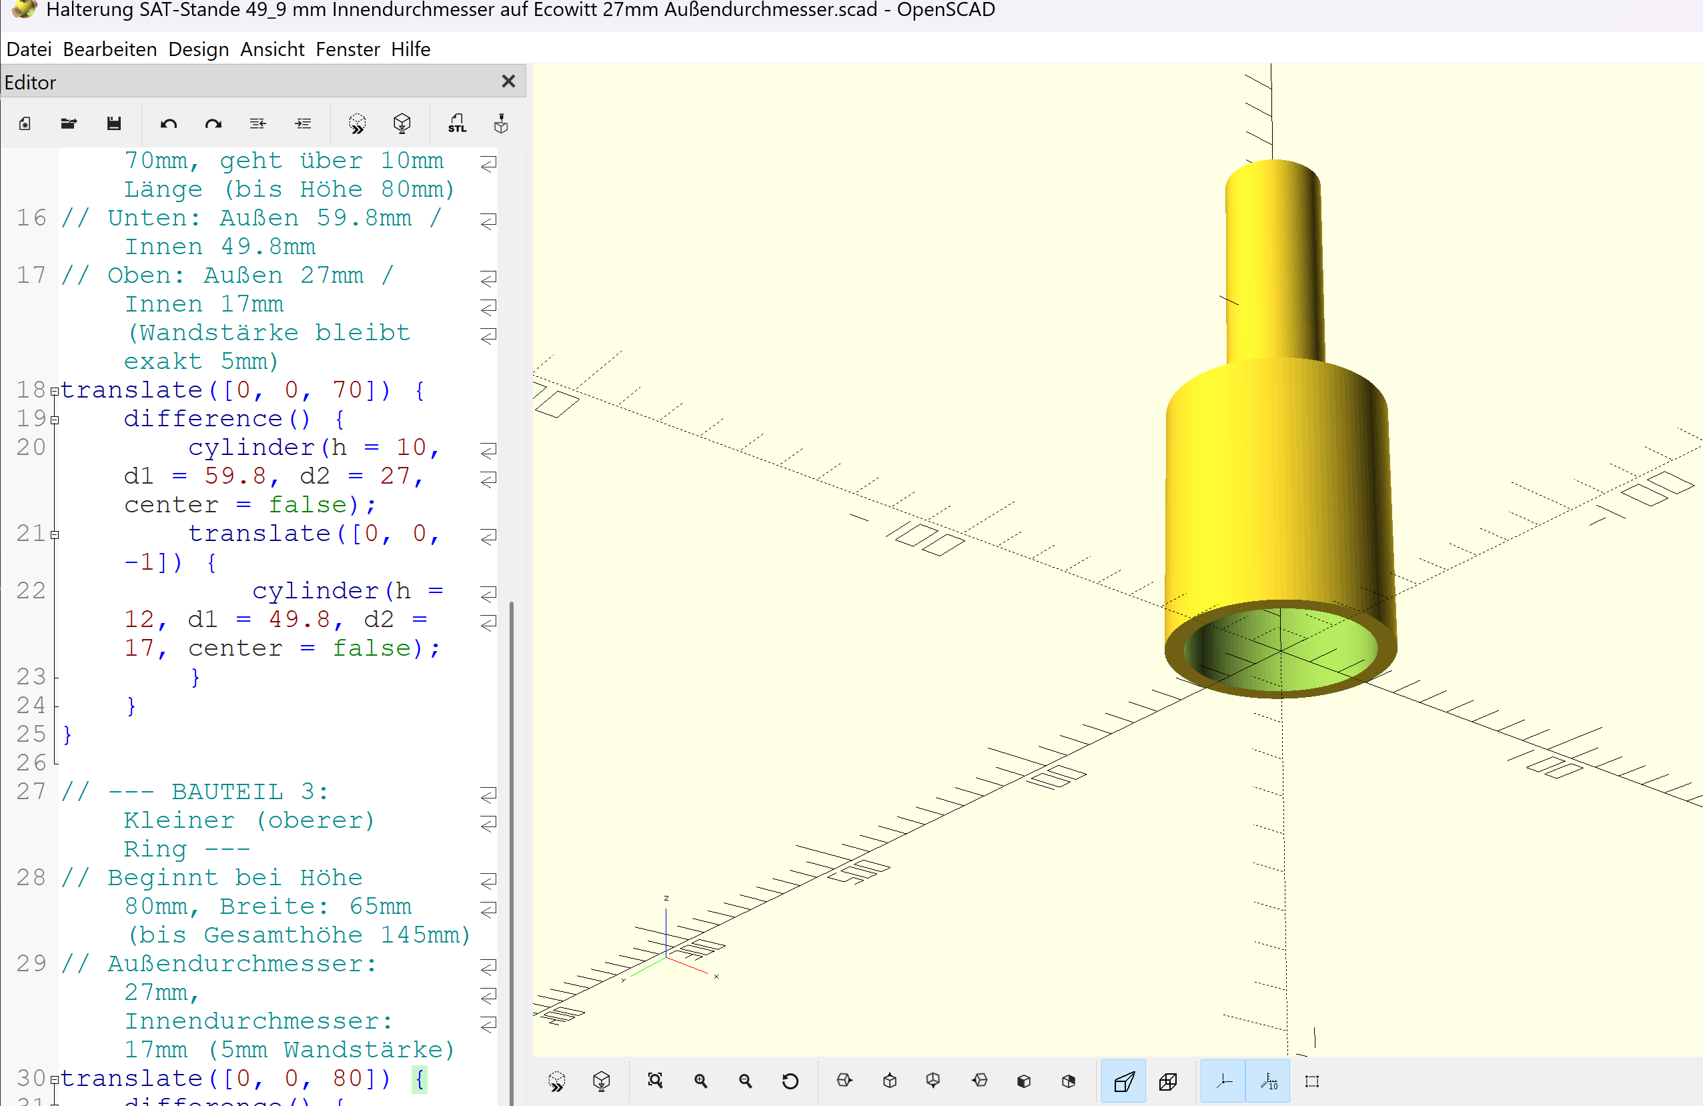
Task: Unindent the selected code lines
Action: 257,123
